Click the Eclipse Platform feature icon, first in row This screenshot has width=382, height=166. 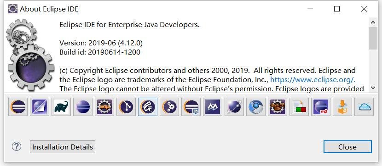point(18,107)
